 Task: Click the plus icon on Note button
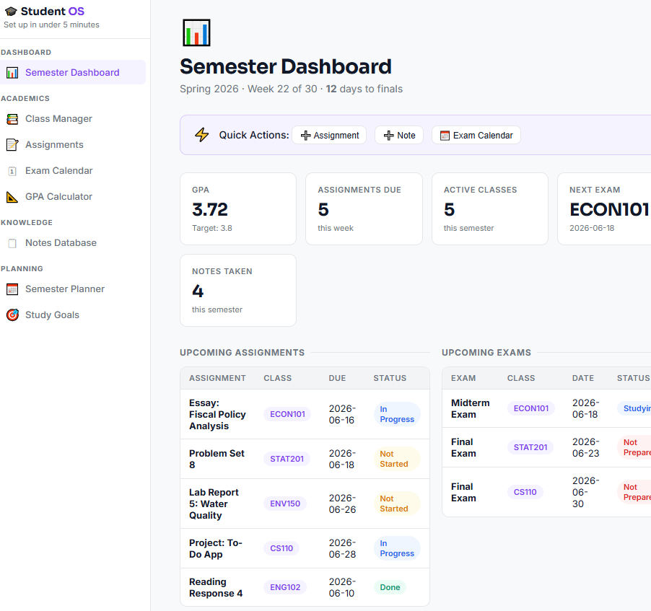point(388,136)
